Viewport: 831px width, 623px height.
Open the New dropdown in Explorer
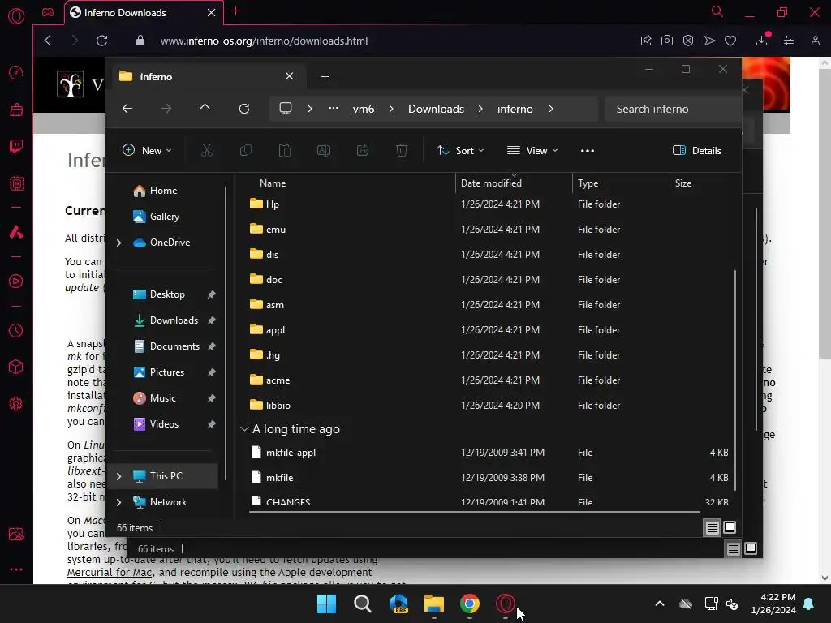click(147, 150)
